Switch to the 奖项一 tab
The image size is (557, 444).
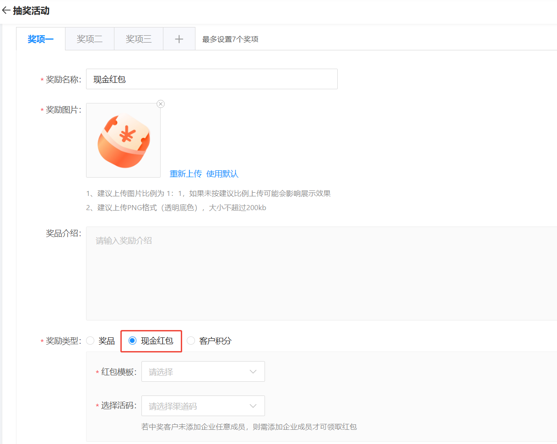point(40,39)
